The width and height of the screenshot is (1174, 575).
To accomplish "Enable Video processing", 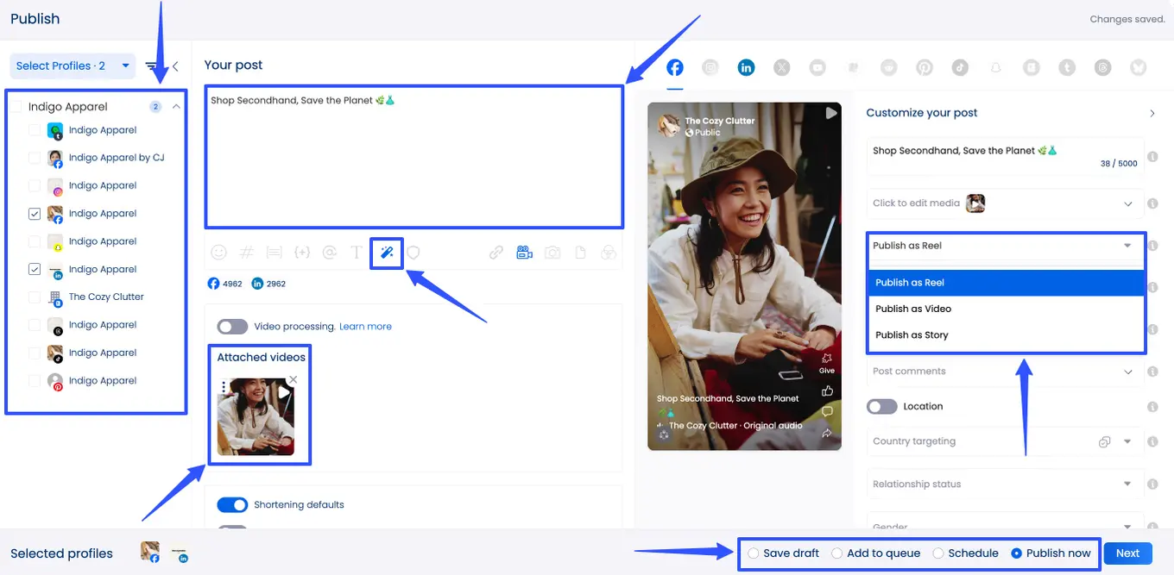I will [232, 327].
